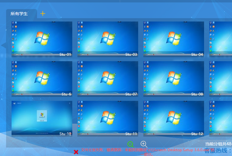Image resolution: width=232 pixels, height=156 pixels.
Task: Select the Stu-11 student screen
Action: 108,118
